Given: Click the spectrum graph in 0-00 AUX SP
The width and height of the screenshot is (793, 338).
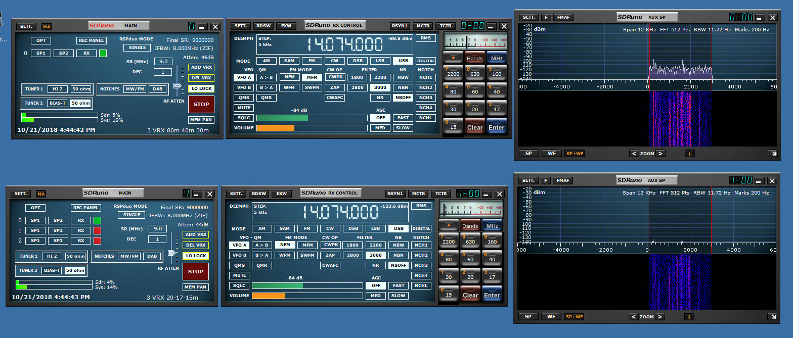Looking at the screenshot, I should [x=647, y=53].
